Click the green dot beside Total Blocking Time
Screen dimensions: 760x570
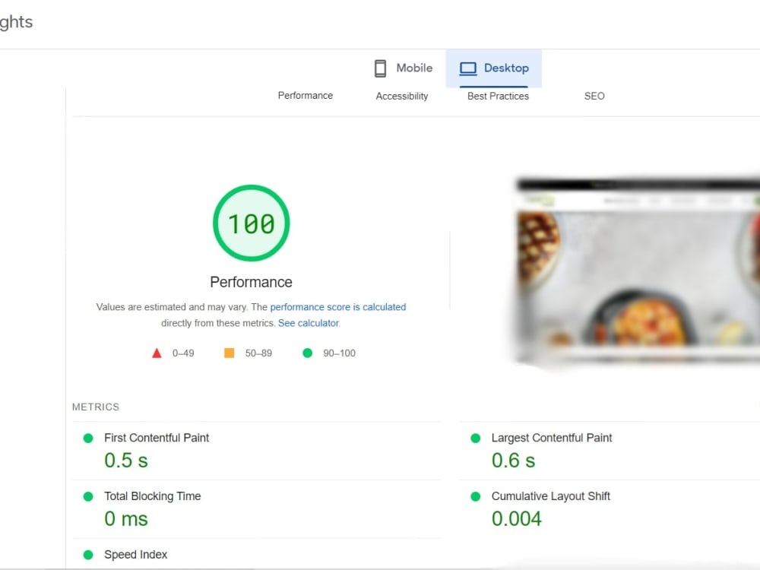coord(88,496)
